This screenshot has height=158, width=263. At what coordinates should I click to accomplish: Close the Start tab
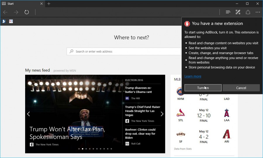[41, 4]
